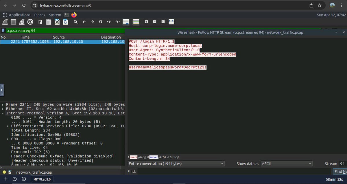
Task: Click the Resize columns to fit icon
Action: point(171,22)
